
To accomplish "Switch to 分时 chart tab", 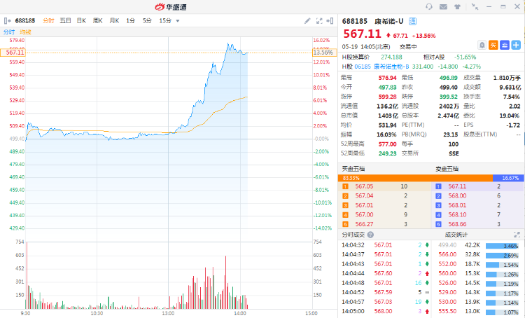I will 48,21.
